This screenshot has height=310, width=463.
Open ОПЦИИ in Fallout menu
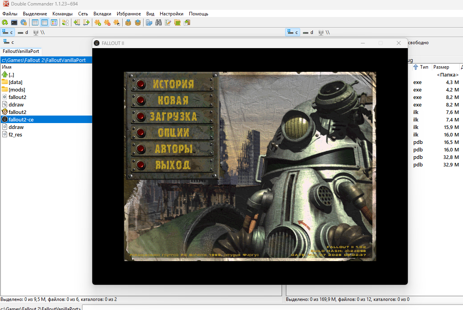coord(173,133)
